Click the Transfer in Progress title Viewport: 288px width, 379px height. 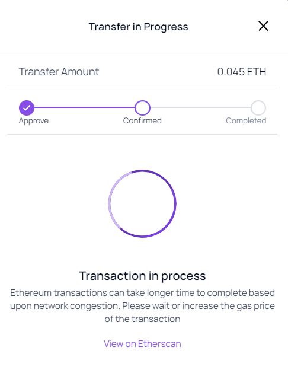(138, 27)
